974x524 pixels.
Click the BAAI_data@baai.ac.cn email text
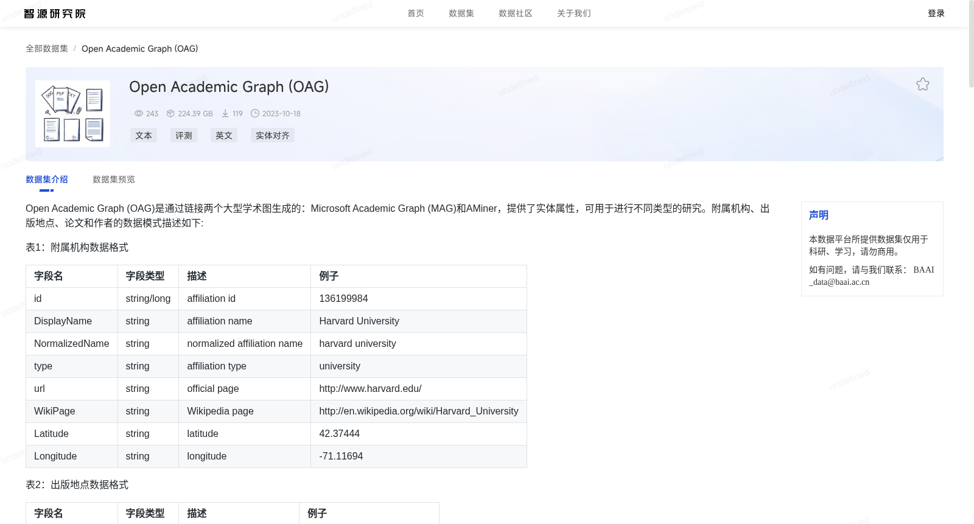point(871,276)
